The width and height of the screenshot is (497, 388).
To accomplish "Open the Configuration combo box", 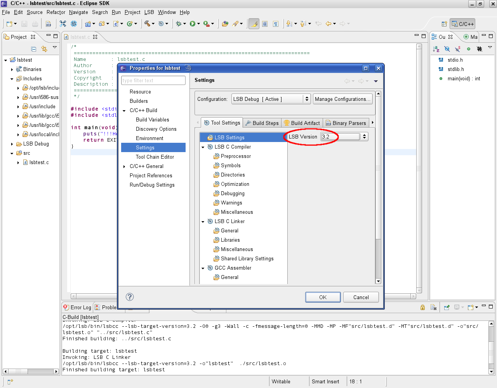I will click(x=271, y=99).
